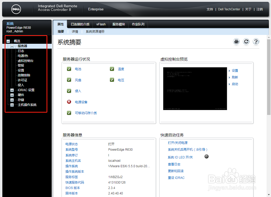Screen dimensions: 271x197
Task: Select the 系统资源清册 sub-tab
Action: [95, 32]
